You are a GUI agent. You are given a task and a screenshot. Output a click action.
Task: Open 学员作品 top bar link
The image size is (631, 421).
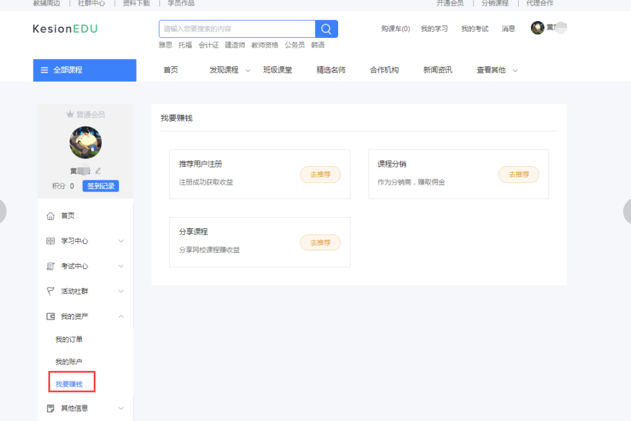(181, 3)
